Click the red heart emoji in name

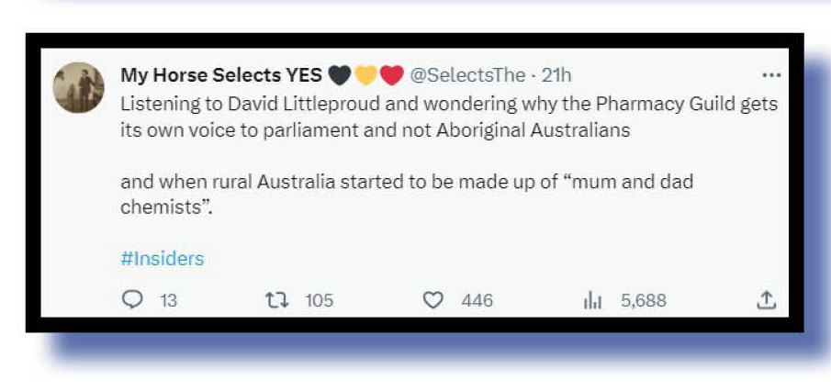coord(391,75)
